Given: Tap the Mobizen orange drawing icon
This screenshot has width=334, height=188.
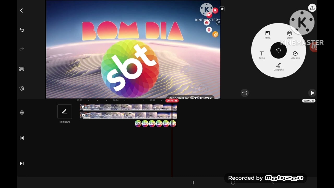Looking at the screenshot, I should tap(215, 34).
